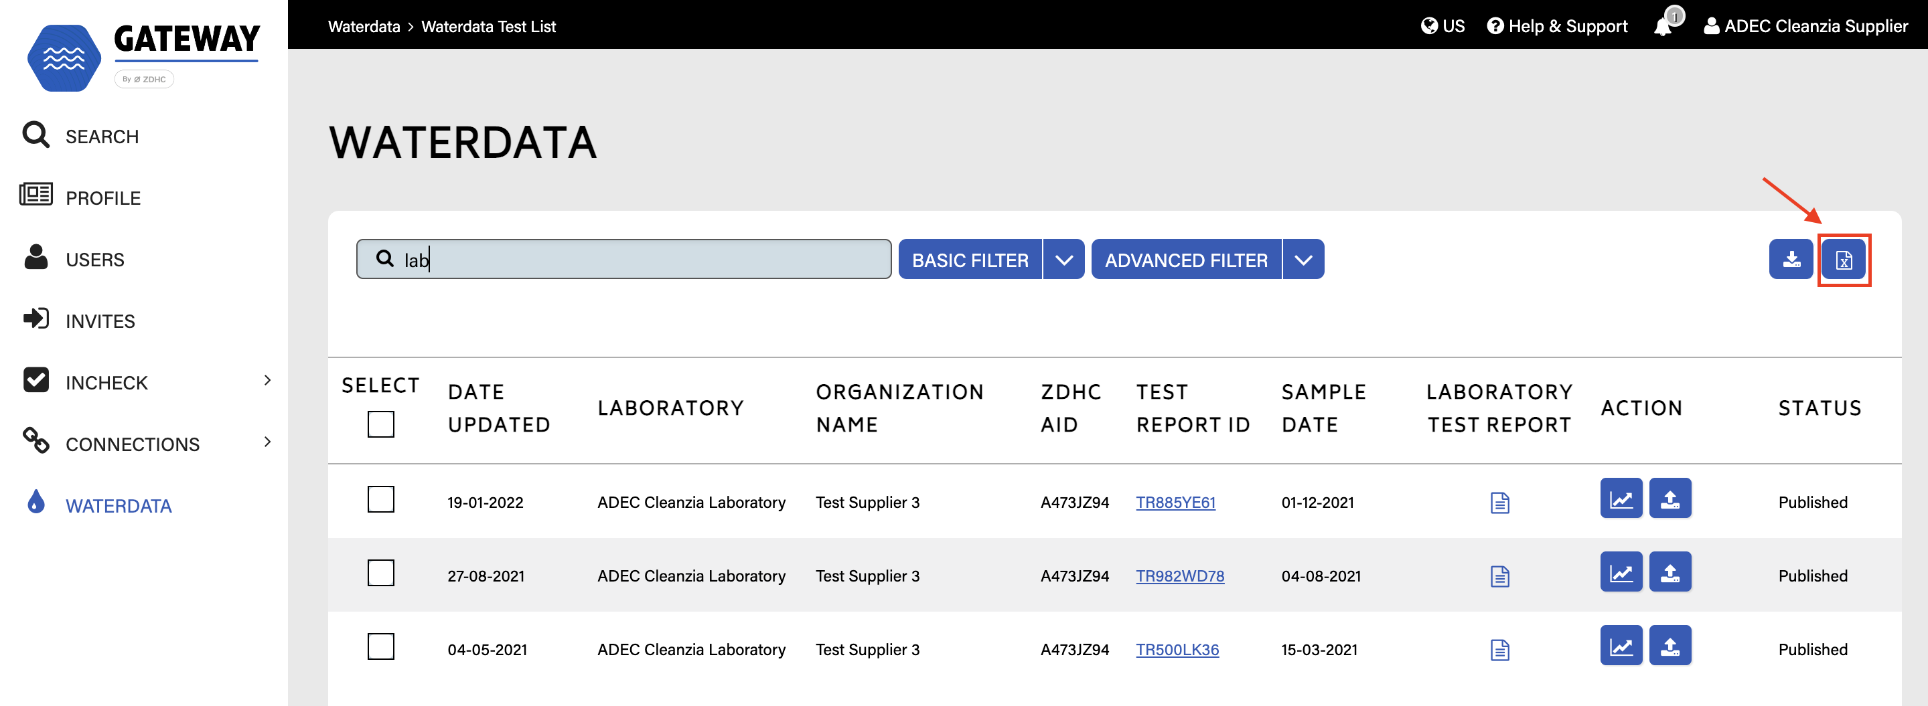Image resolution: width=1928 pixels, height=706 pixels.
Task: Check the row dated 27-08-2021
Action: [381, 573]
